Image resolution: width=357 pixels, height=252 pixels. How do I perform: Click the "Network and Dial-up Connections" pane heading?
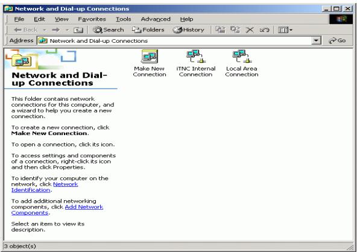tap(59, 79)
